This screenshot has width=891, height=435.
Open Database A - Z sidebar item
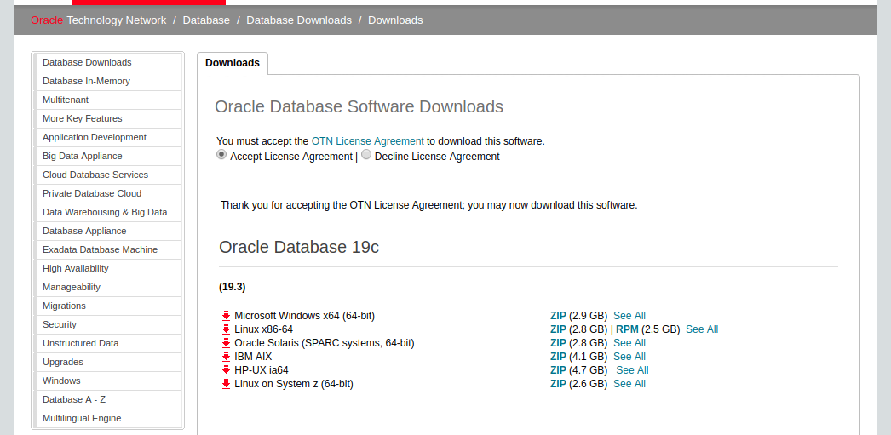(x=108, y=400)
